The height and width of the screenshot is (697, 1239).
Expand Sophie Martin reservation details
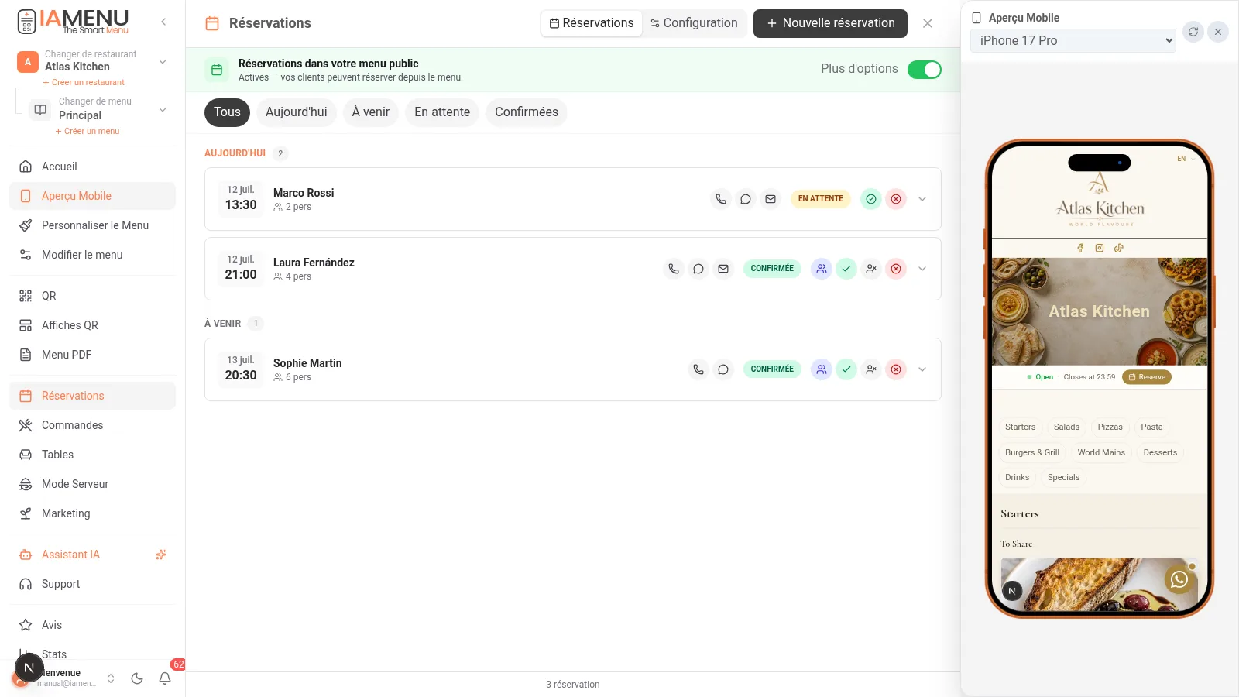coord(922,369)
